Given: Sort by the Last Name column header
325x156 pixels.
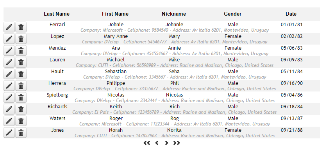Looking at the screenshot, I should [57, 14].
